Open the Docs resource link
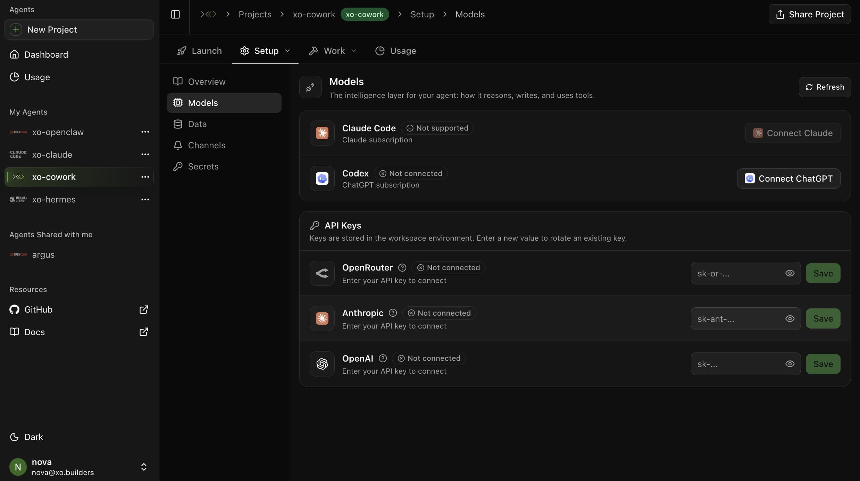 coord(79,332)
